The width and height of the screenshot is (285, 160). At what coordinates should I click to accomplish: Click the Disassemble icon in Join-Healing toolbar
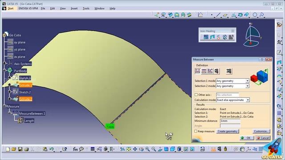coord(231,37)
